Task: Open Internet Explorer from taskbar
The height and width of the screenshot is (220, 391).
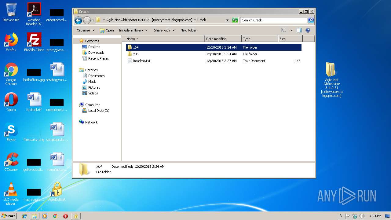Action: tap(24, 216)
